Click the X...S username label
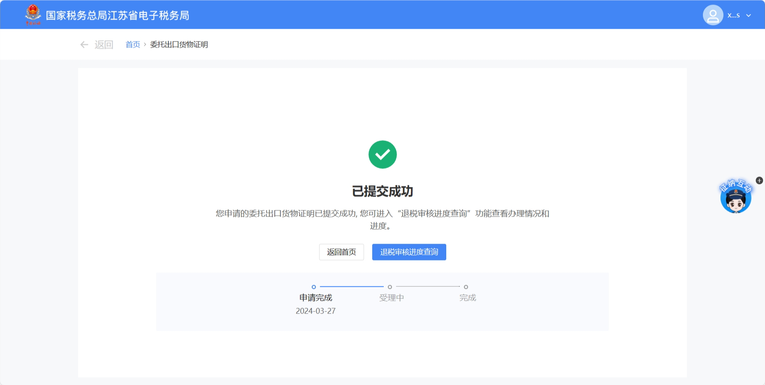Screen dimensions: 765x385 point(733,16)
